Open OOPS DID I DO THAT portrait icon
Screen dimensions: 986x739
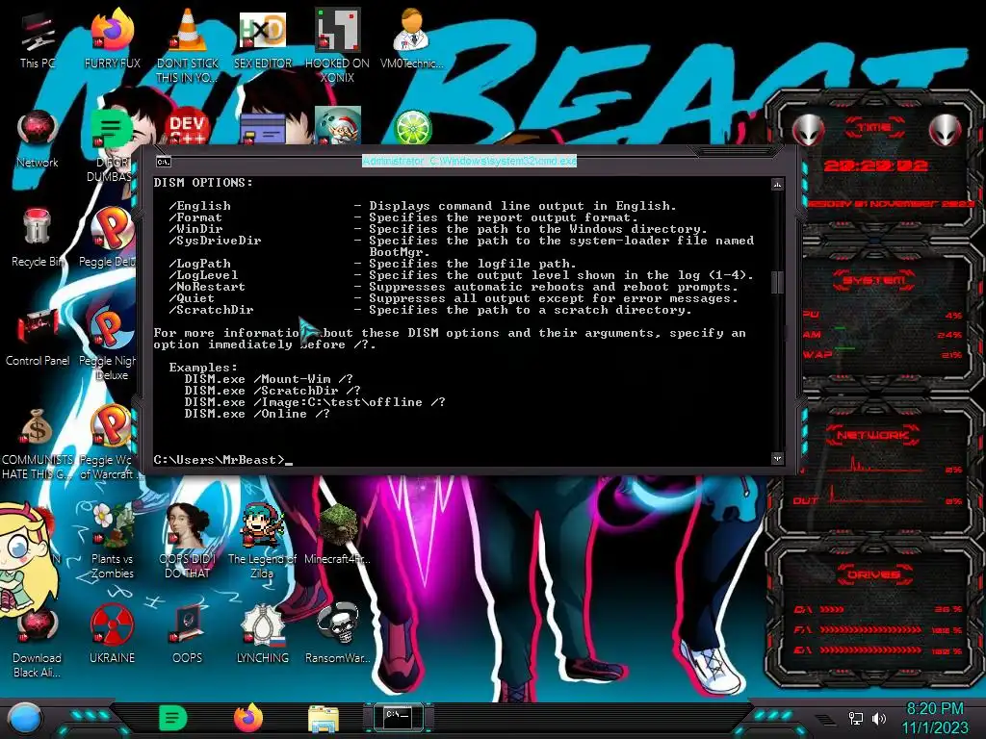click(x=188, y=541)
